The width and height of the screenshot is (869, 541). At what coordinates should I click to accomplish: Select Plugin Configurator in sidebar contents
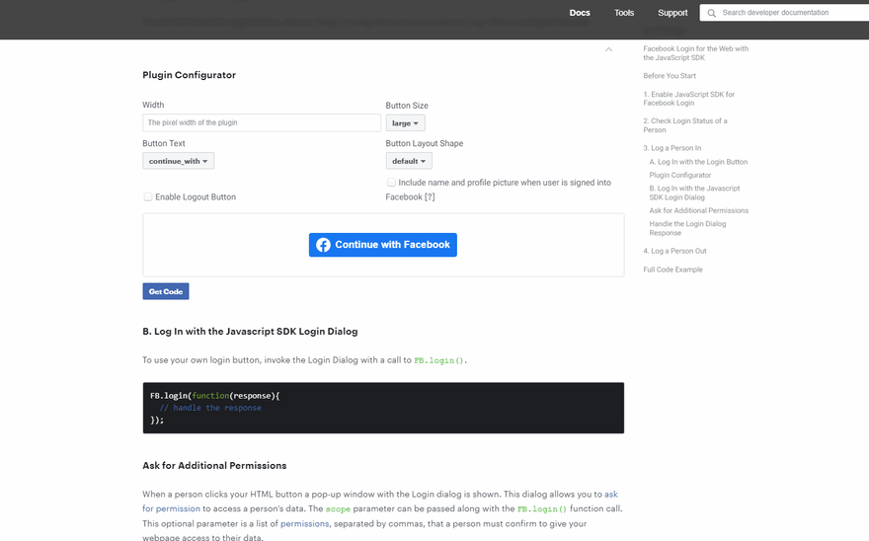tap(680, 175)
